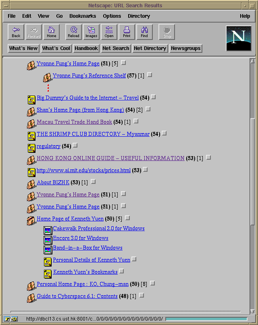Open the Options menu

point(112,16)
